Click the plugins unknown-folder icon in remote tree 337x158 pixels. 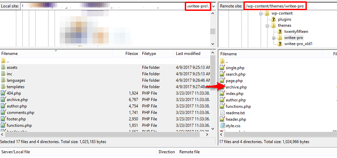(x=273, y=19)
